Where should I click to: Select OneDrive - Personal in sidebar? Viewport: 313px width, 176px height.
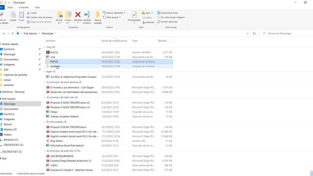pos(13,92)
